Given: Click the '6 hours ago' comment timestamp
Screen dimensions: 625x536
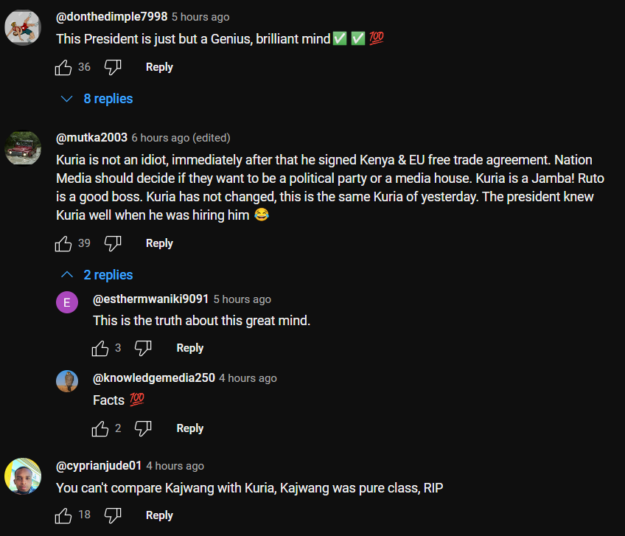Looking at the screenshot, I should tap(160, 138).
